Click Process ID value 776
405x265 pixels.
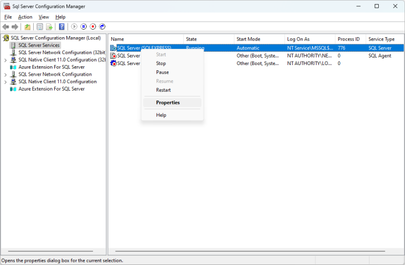coord(342,48)
